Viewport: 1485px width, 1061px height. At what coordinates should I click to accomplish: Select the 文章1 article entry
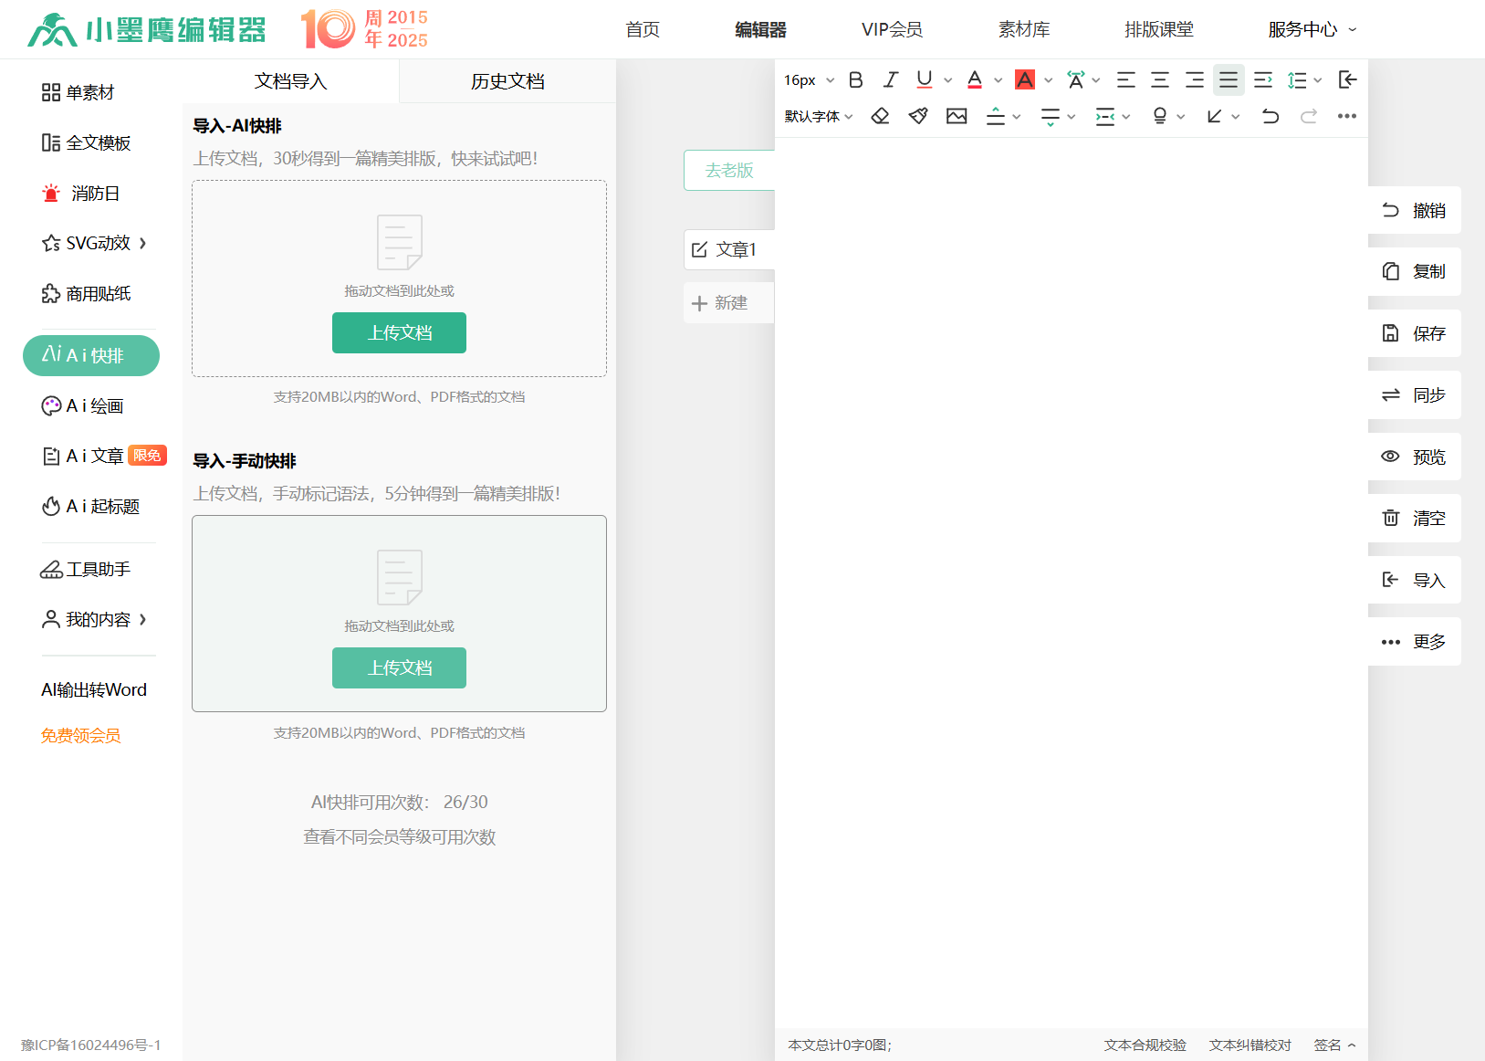click(x=728, y=249)
